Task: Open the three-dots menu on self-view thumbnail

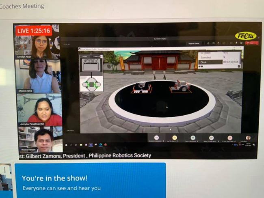Action: click(x=4, y=170)
